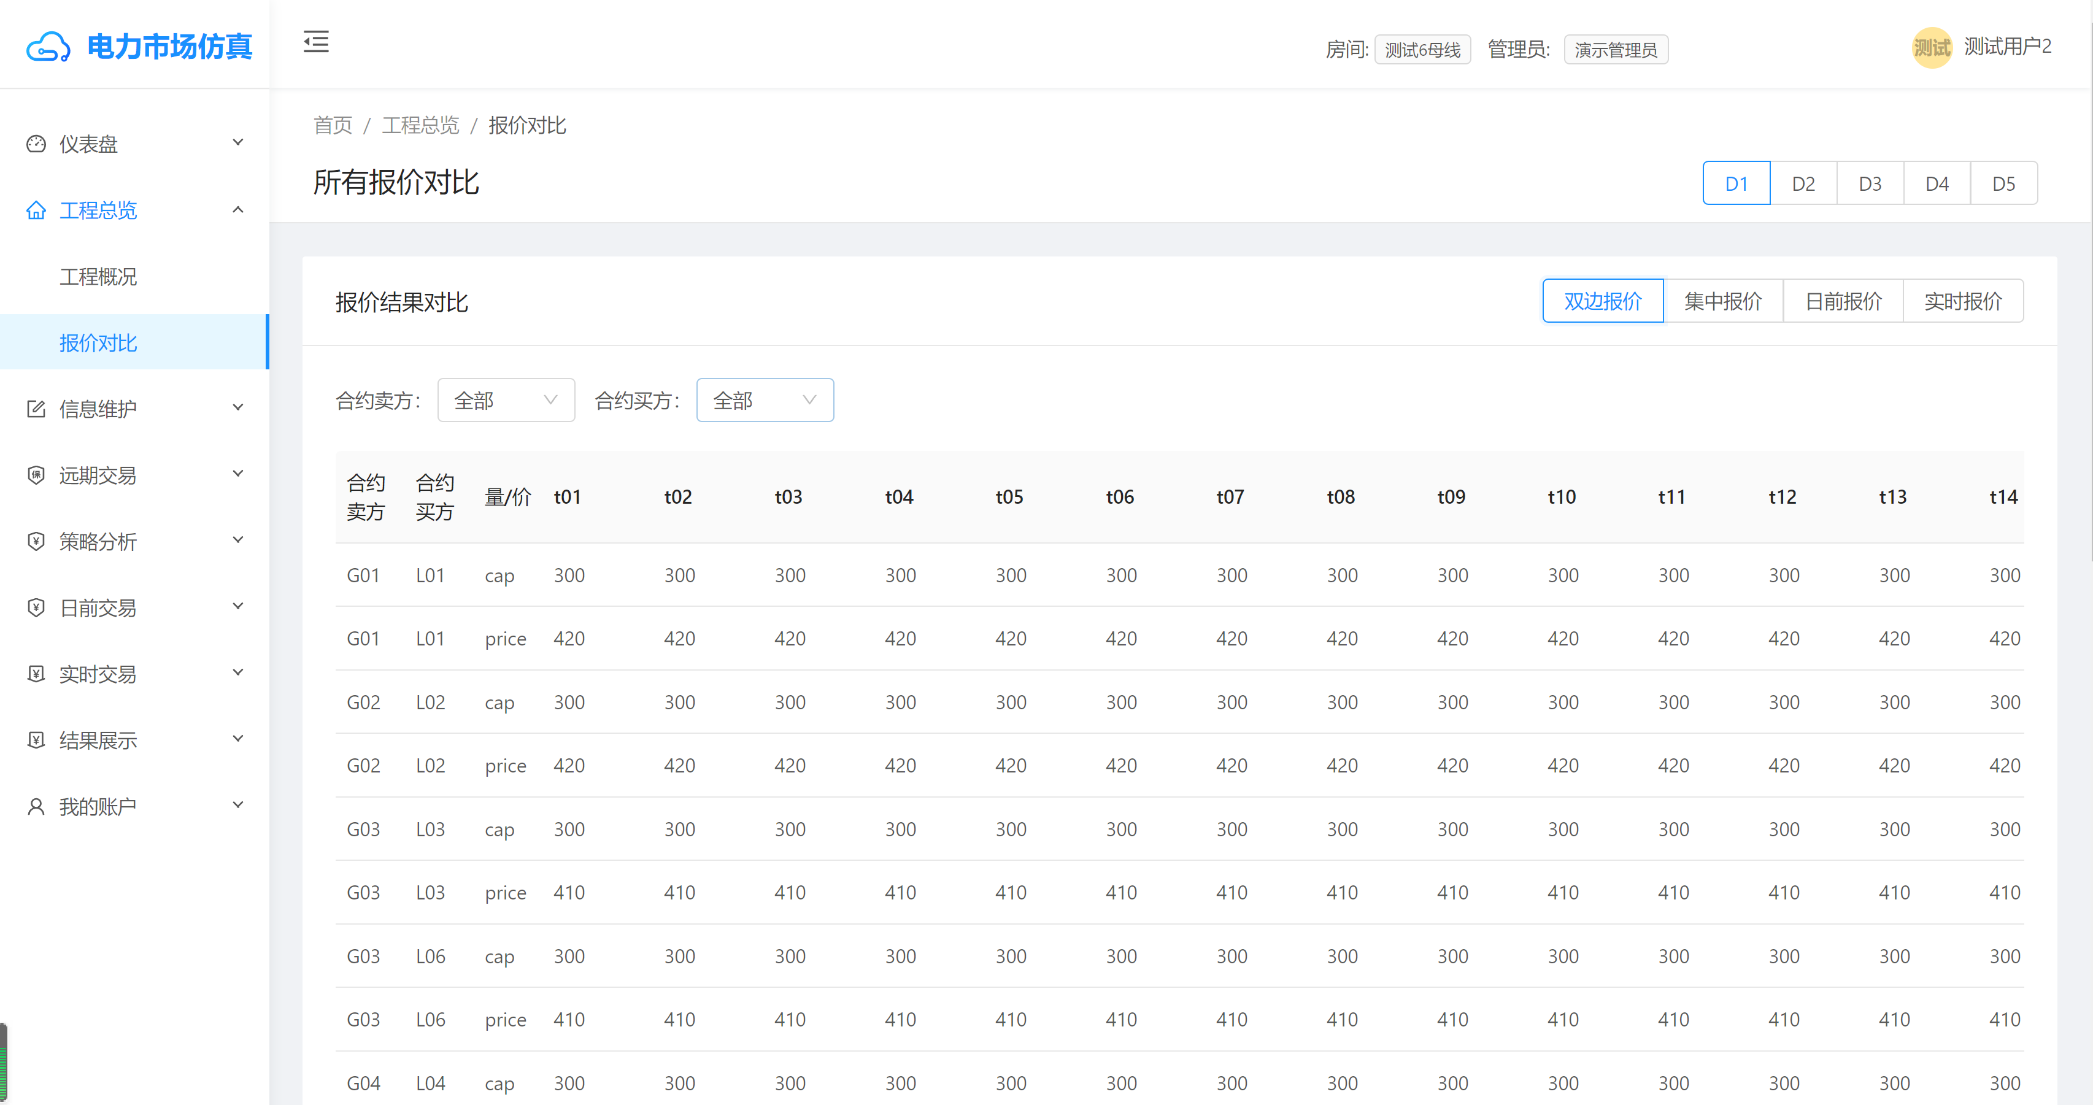
Task: Click the 测试 user avatar
Action: tap(1931, 48)
